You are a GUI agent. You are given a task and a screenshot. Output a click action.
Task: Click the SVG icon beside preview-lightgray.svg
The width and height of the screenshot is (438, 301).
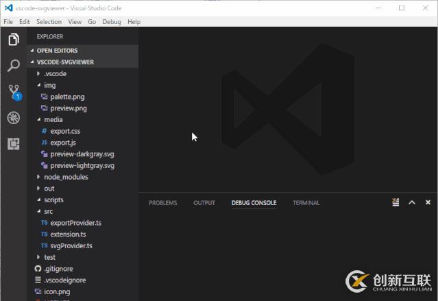(44, 165)
